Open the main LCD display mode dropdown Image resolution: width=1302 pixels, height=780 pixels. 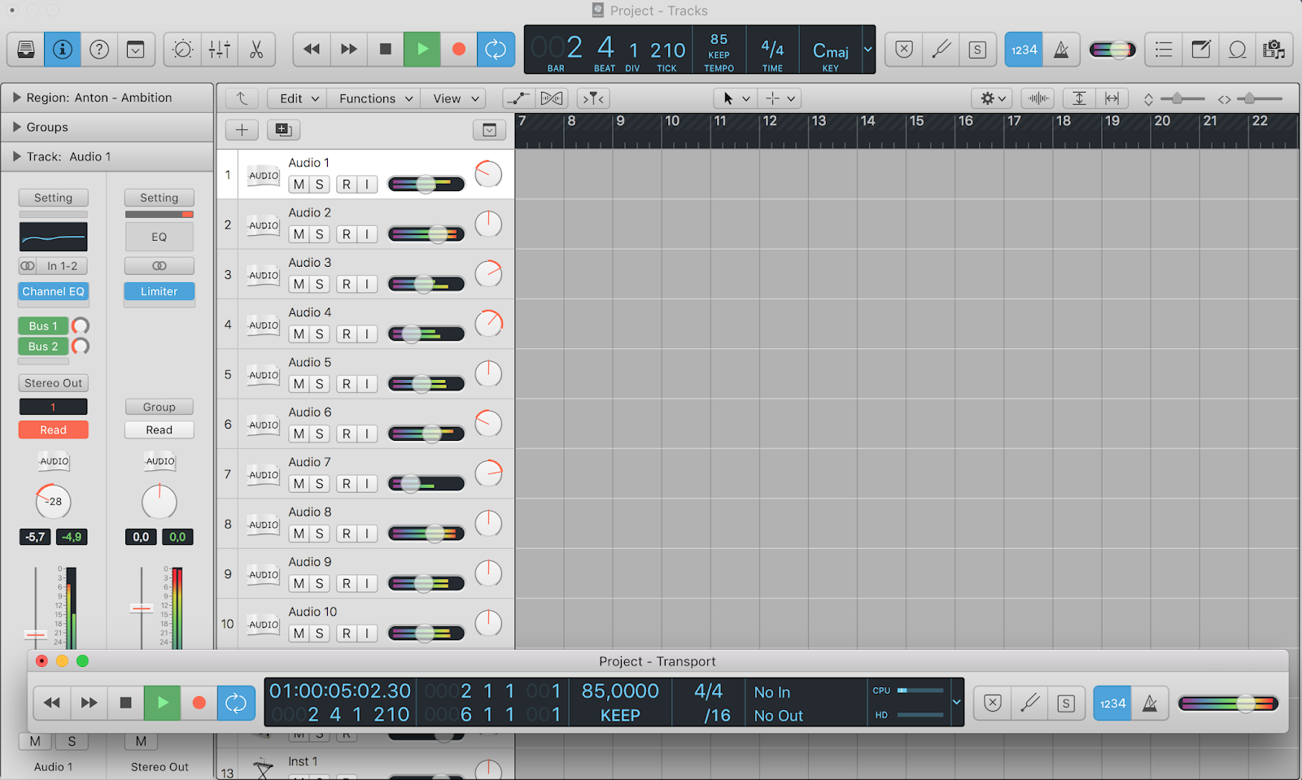pos(867,50)
